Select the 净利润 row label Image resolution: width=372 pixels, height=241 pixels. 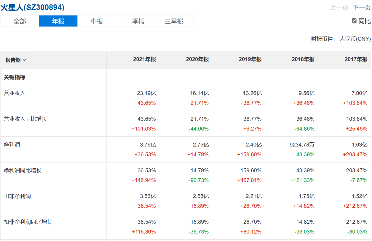[12, 145]
